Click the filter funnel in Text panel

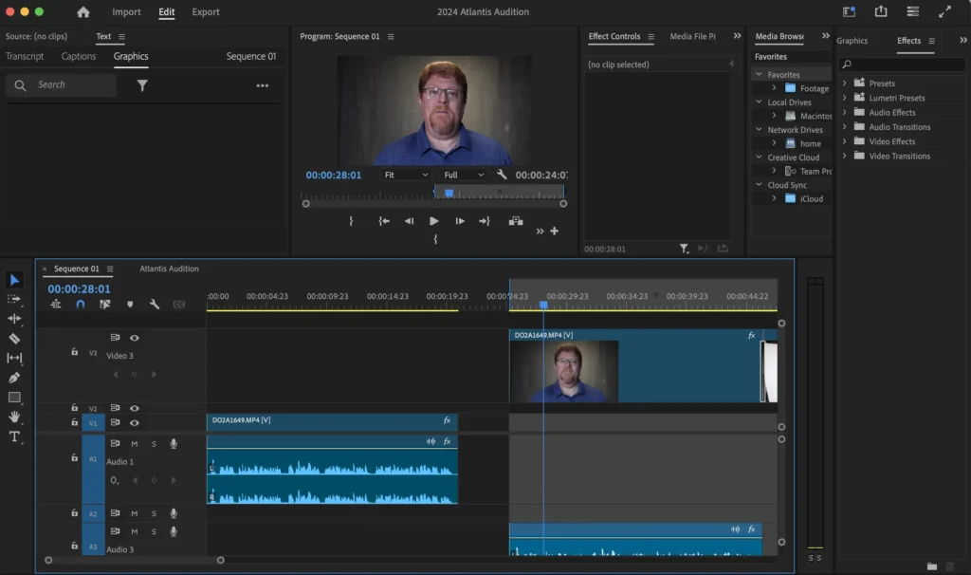142,85
